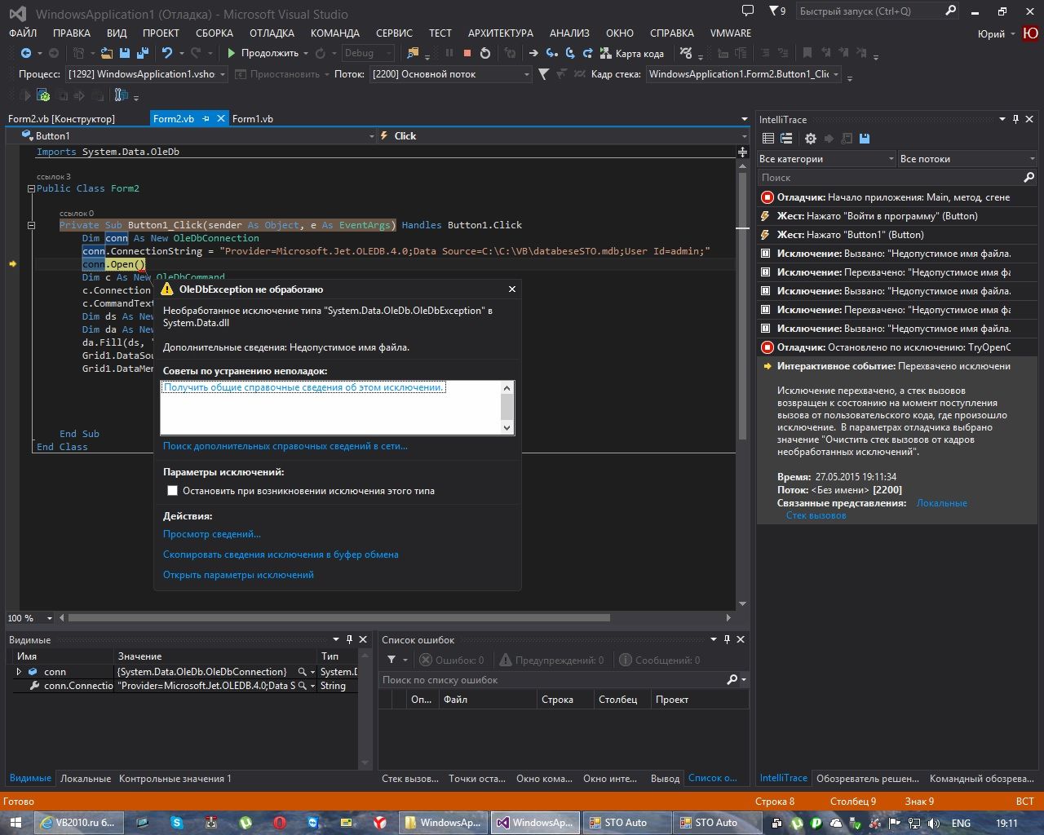Click the Step Into icon
The width and height of the screenshot is (1044, 835).
pos(552,53)
